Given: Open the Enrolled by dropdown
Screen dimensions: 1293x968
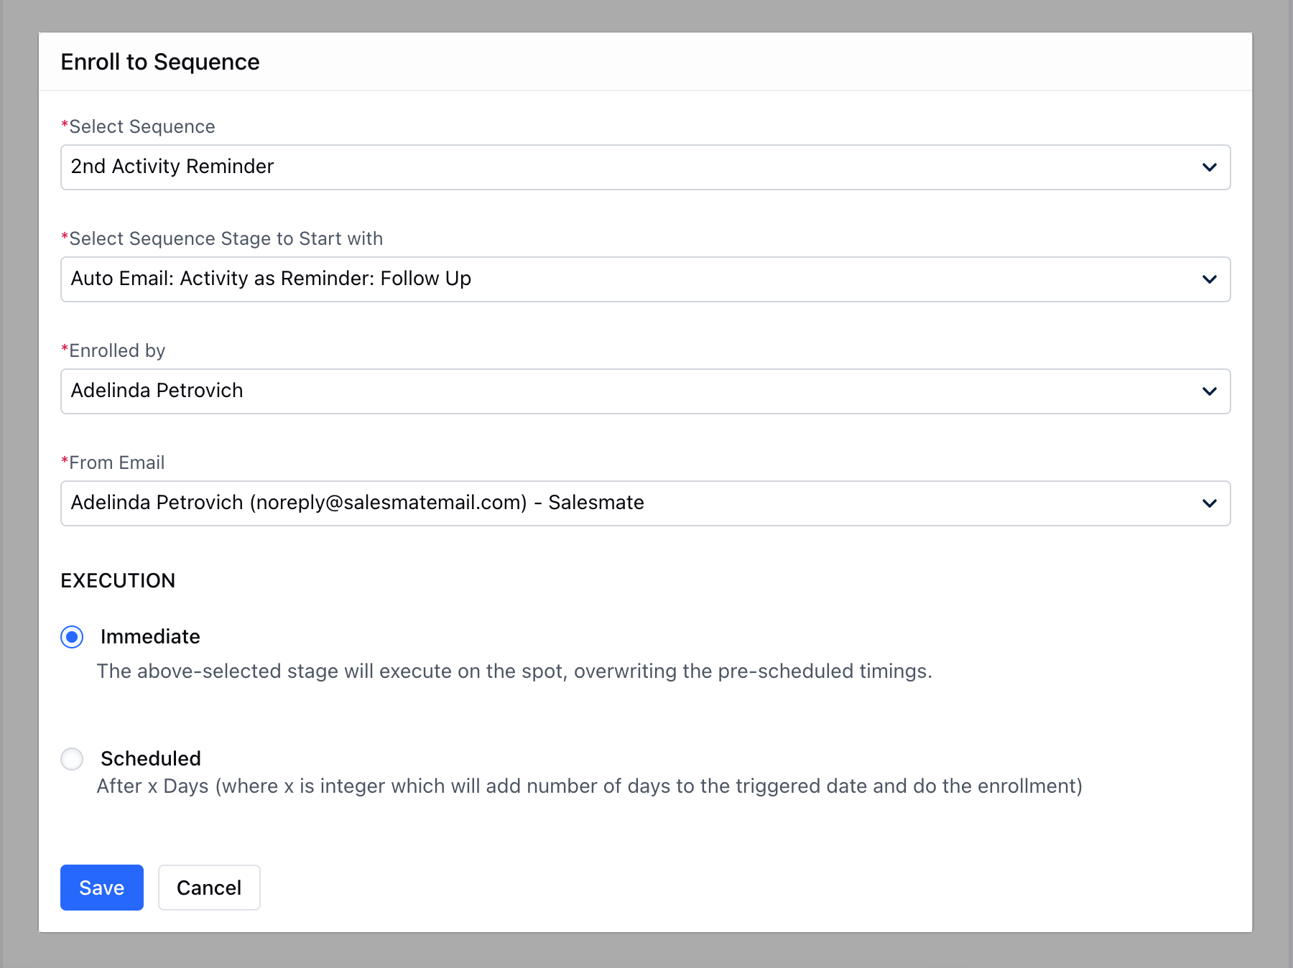Looking at the screenshot, I should coord(645,391).
